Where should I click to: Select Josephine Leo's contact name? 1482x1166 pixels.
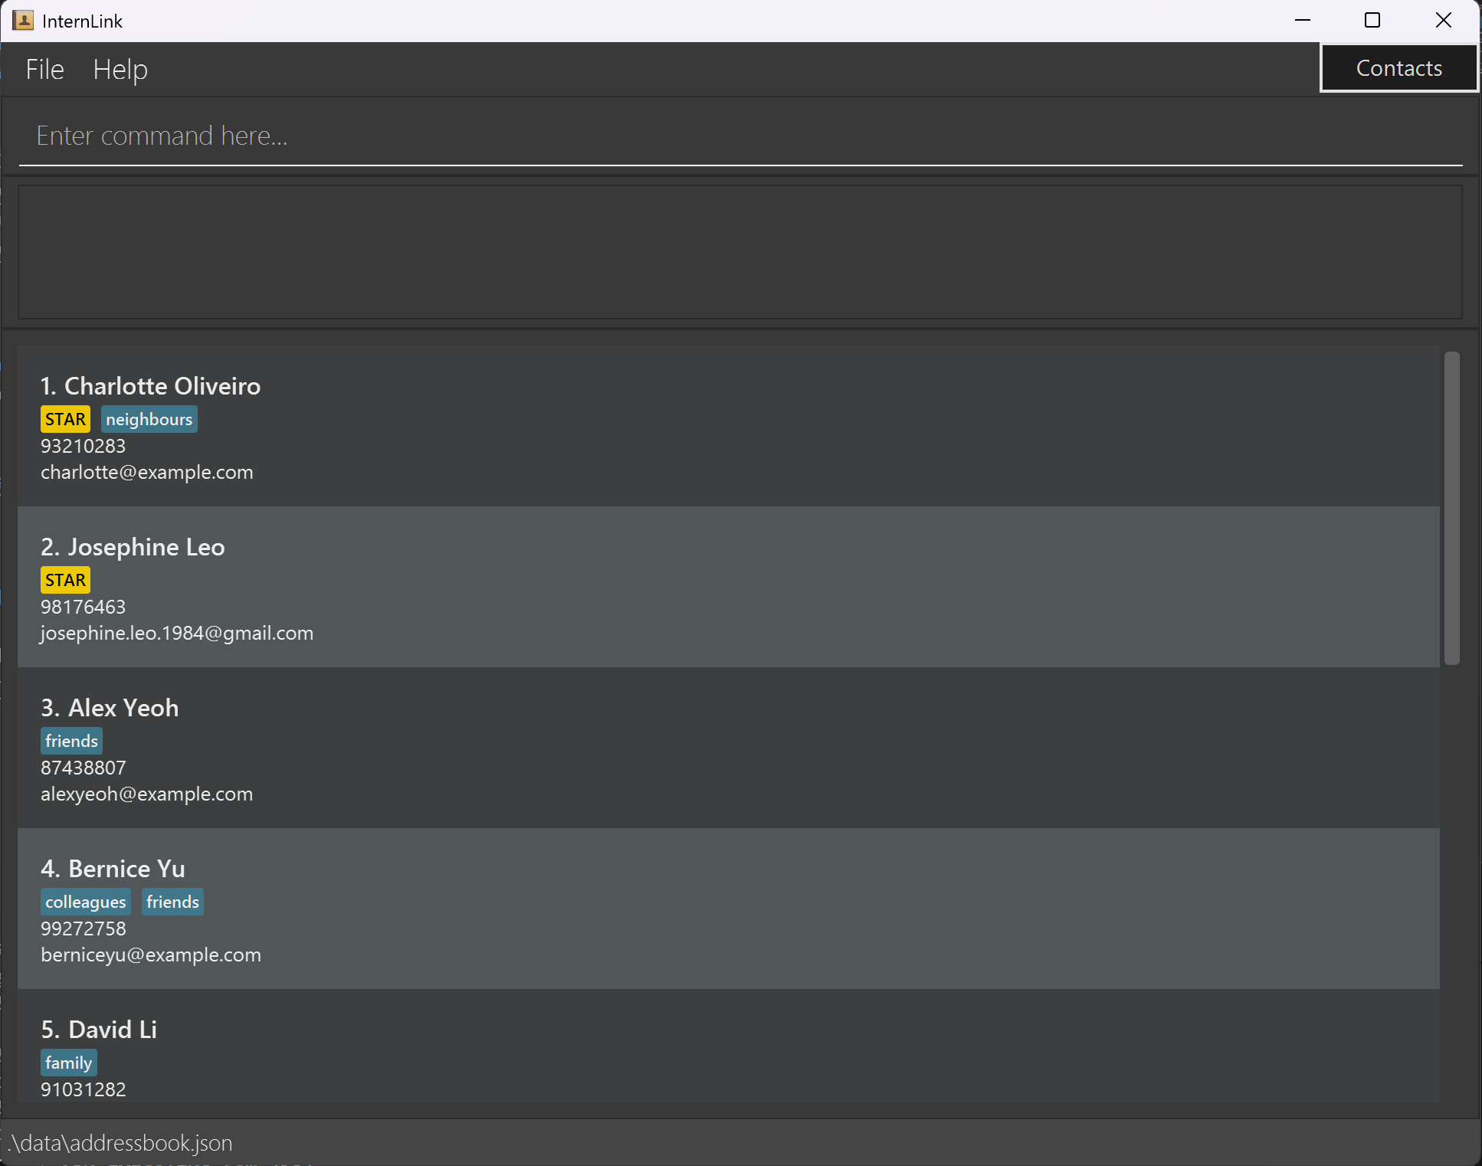coord(133,547)
